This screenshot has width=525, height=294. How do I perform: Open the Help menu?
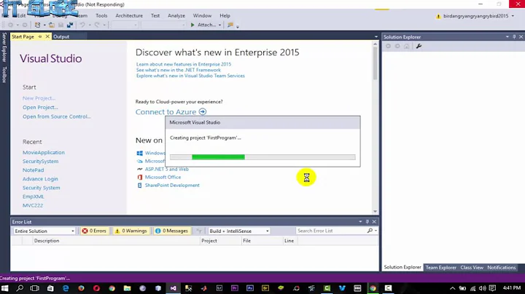pos(225,16)
